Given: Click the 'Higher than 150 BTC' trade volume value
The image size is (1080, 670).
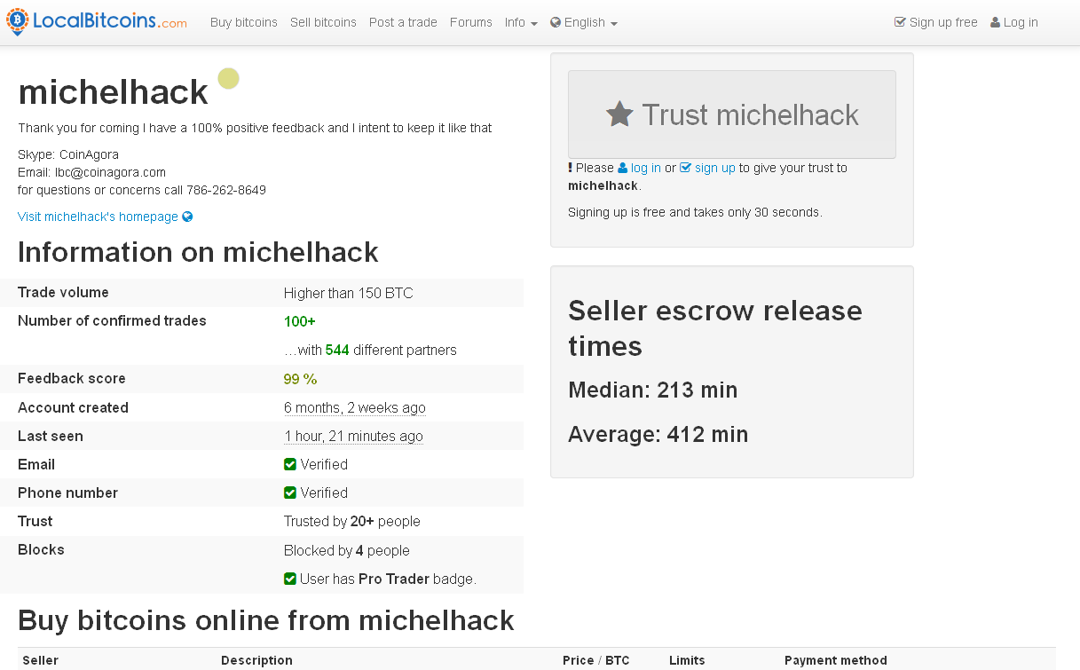Looking at the screenshot, I should pyautogui.click(x=349, y=293).
